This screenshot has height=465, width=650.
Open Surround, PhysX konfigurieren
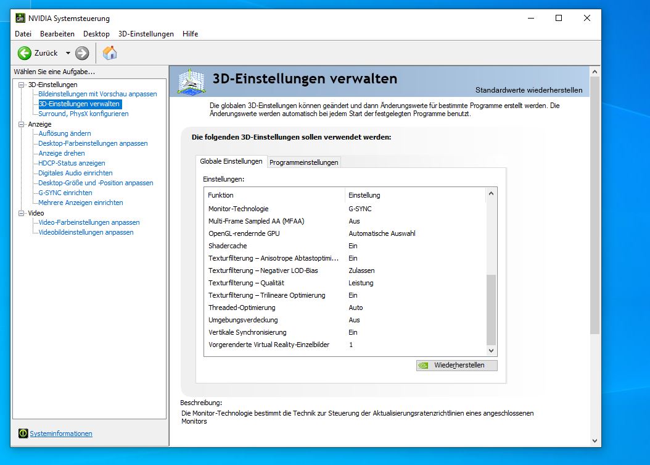83,114
